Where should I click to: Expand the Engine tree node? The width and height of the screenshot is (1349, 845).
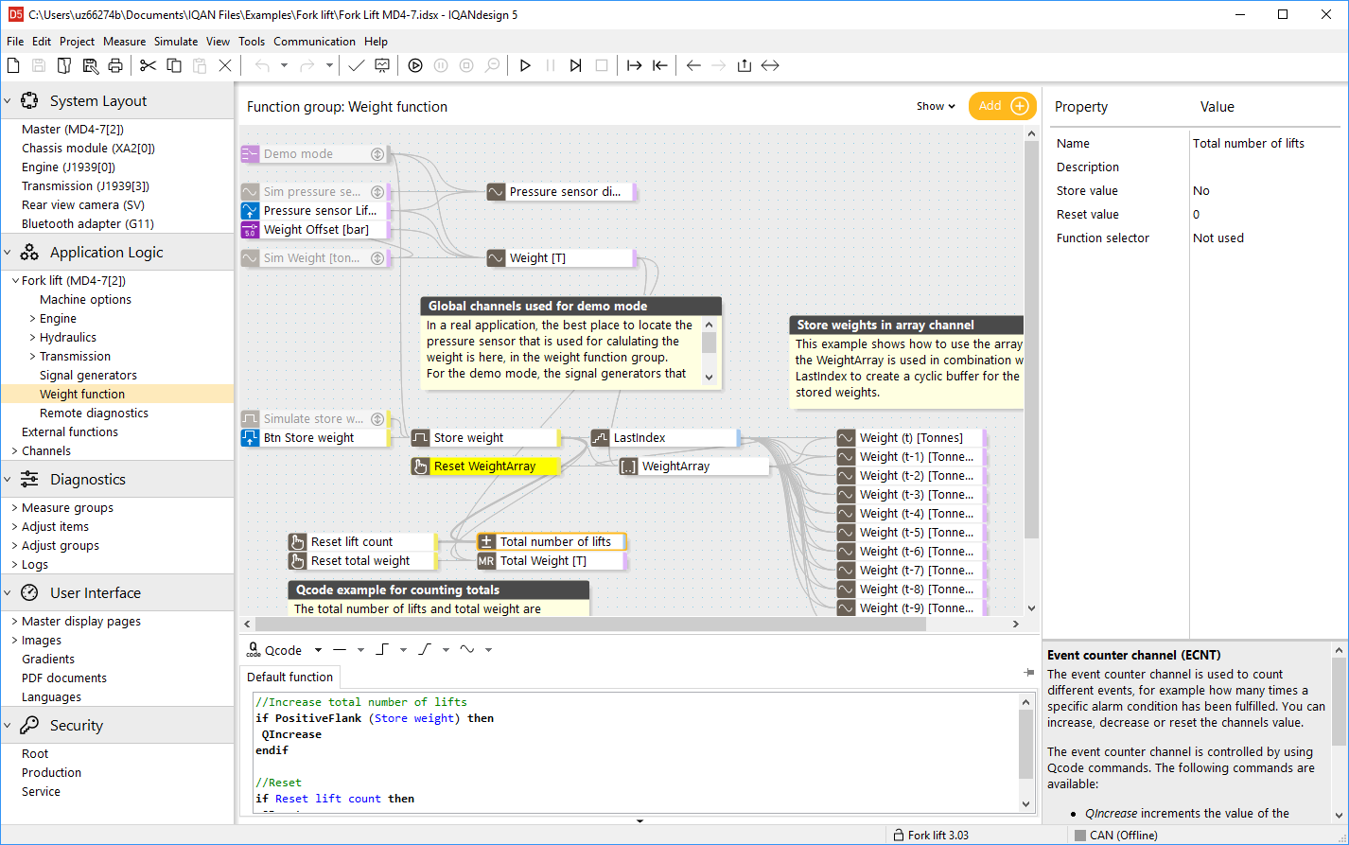pos(33,319)
